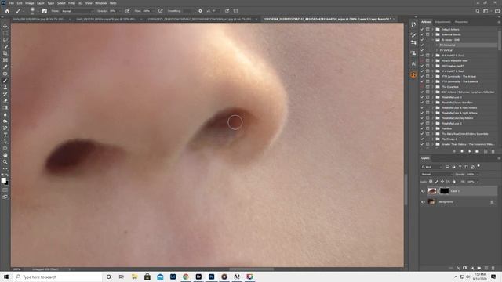Open the Image menu
The width and height of the screenshot is (502, 282).
[30, 3]
